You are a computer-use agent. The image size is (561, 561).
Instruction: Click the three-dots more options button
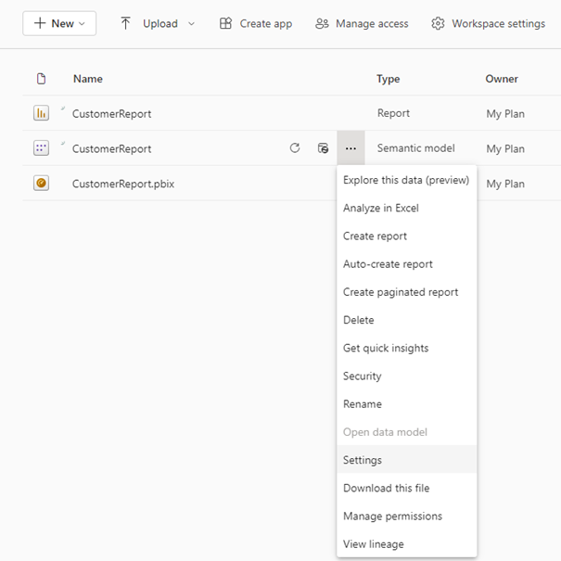tap(351, 148)
